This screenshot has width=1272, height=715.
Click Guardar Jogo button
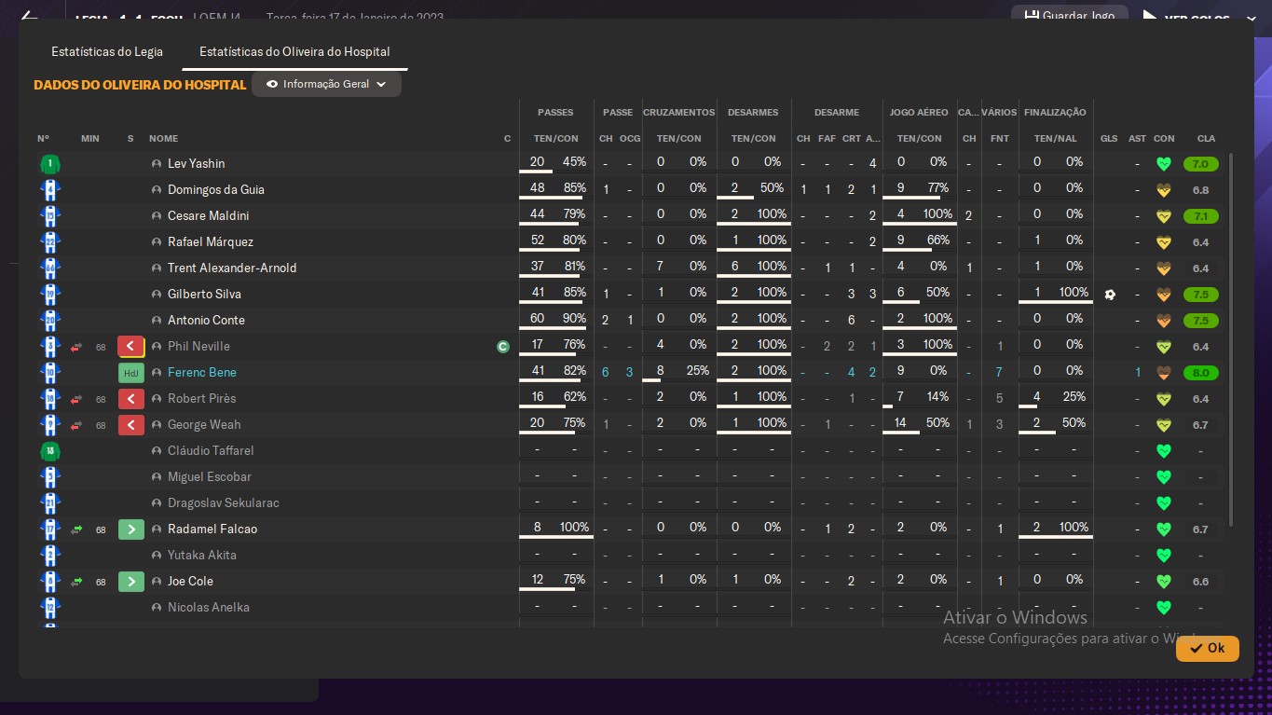pos(1069,16)
